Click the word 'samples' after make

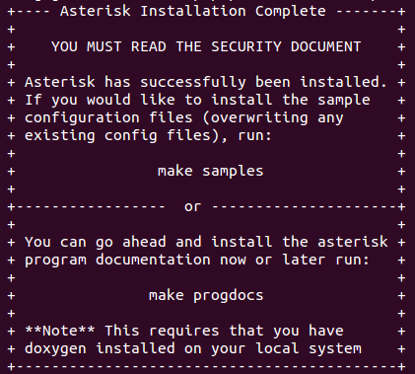(233, 172)
